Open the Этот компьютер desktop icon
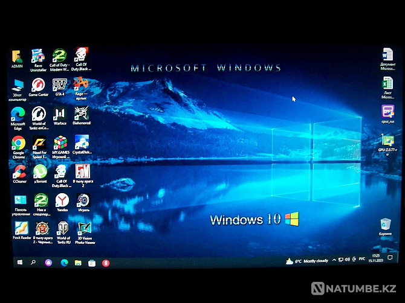This screenshot has width=405, height=303. 18,90
